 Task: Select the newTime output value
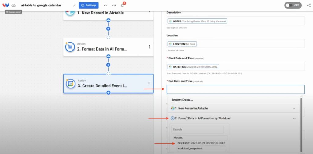click(x=201, y=143)
